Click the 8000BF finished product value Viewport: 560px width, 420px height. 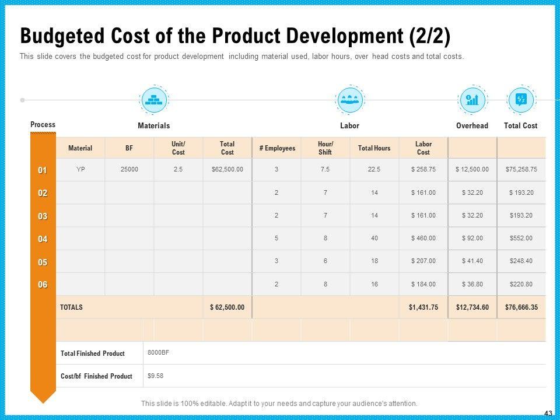tap(158, 353)
